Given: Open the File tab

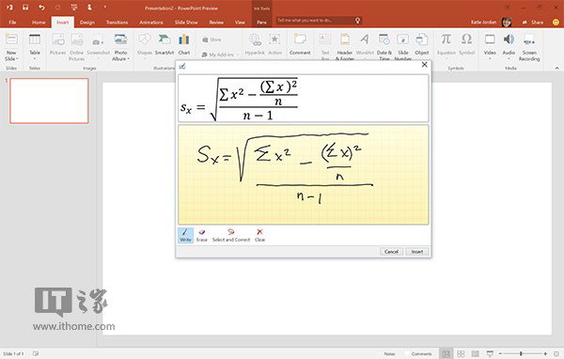Looking at the screenshot, I should coord(12,23).
